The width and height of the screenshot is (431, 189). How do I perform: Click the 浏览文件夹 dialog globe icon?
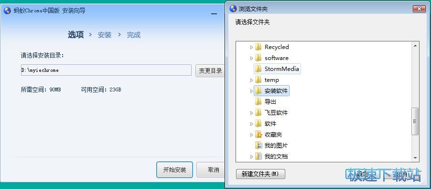(x=233, y=9)
